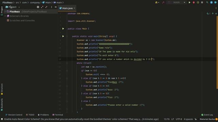Go to previous highlighted error arrow
The height and width of the screenshot is (122, 218).
click(x=213, y=14)
